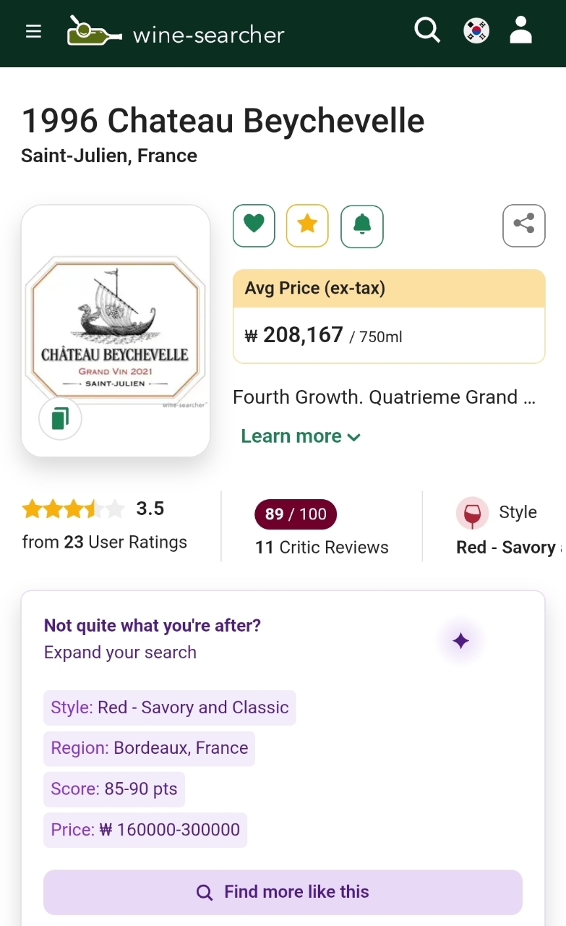Screen dimensions: 566x926
Task: Select the Style: Red - Savory and Classic filter
Action: pyautogui.click(x=170, y=708)
